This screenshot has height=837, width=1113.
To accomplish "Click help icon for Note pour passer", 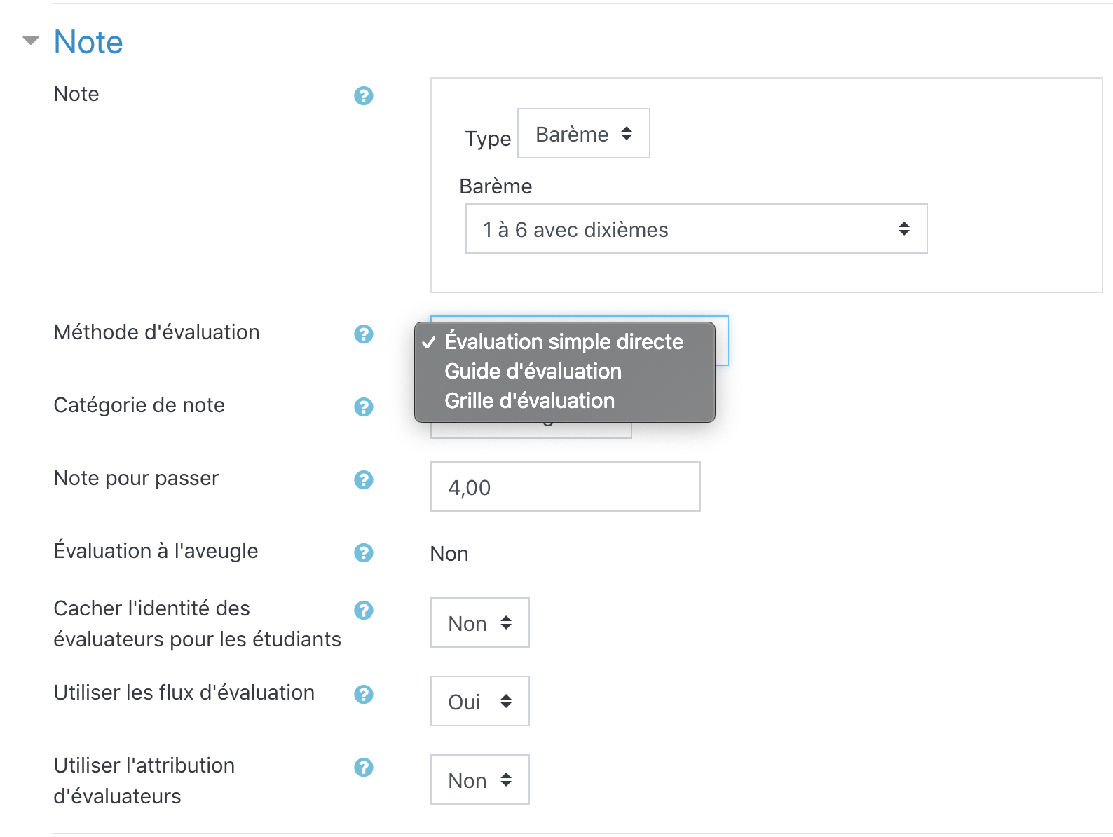I will [x=363, y=479].
